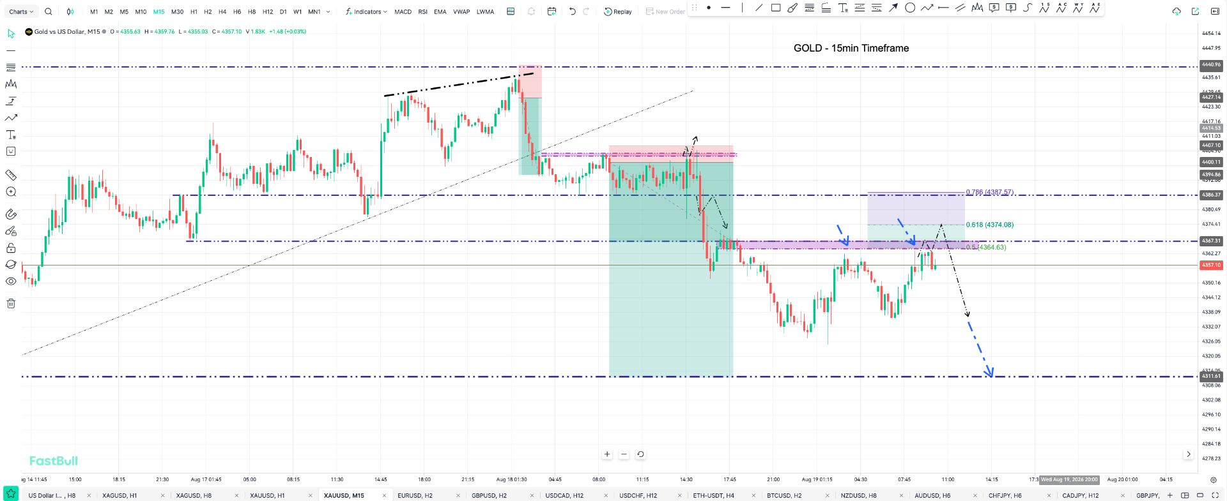Image resolution: width=1227 pixels, height=501 pixels.
Task: Click the undo arrow in top toolbar
Action: [x=572, y=11]
